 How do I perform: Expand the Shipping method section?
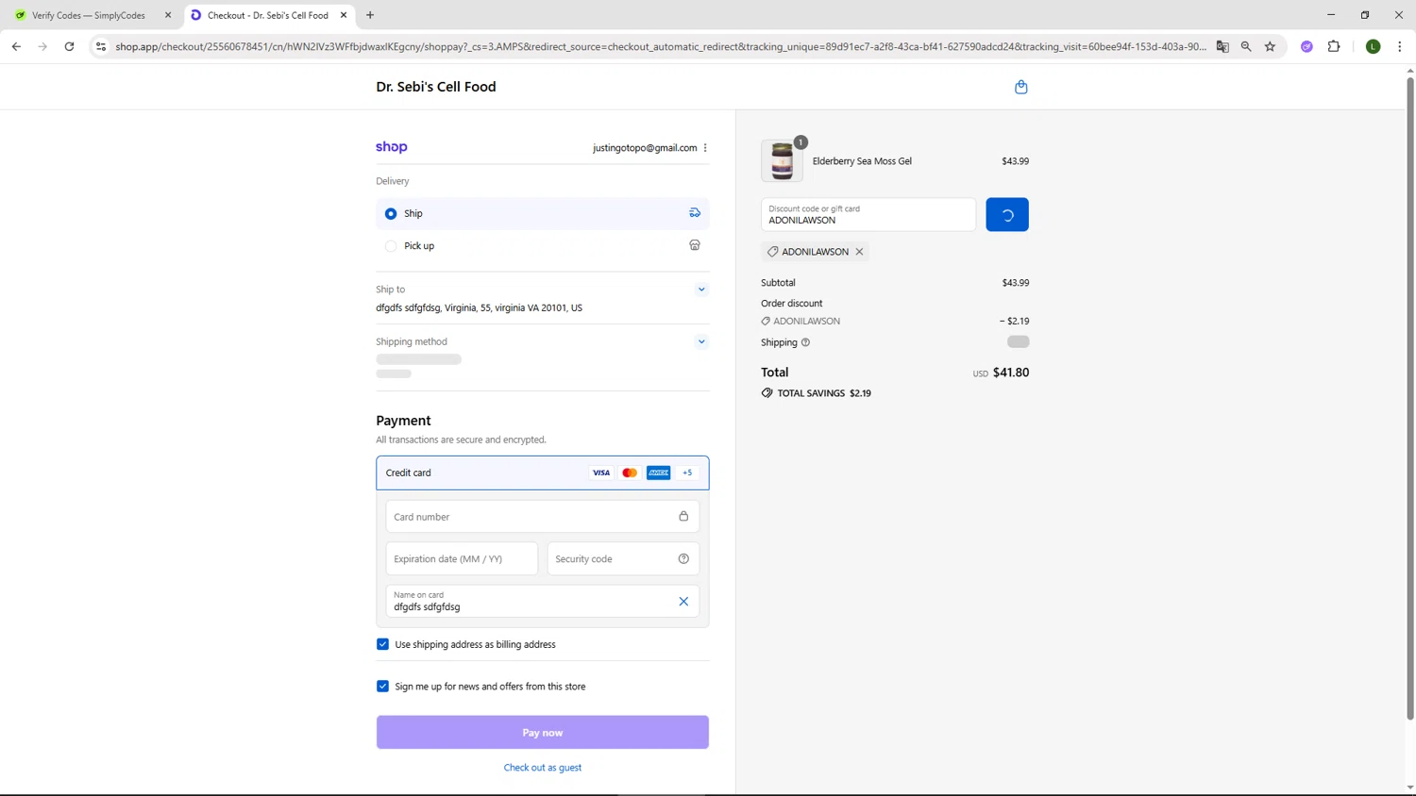(x=701, y=342)
